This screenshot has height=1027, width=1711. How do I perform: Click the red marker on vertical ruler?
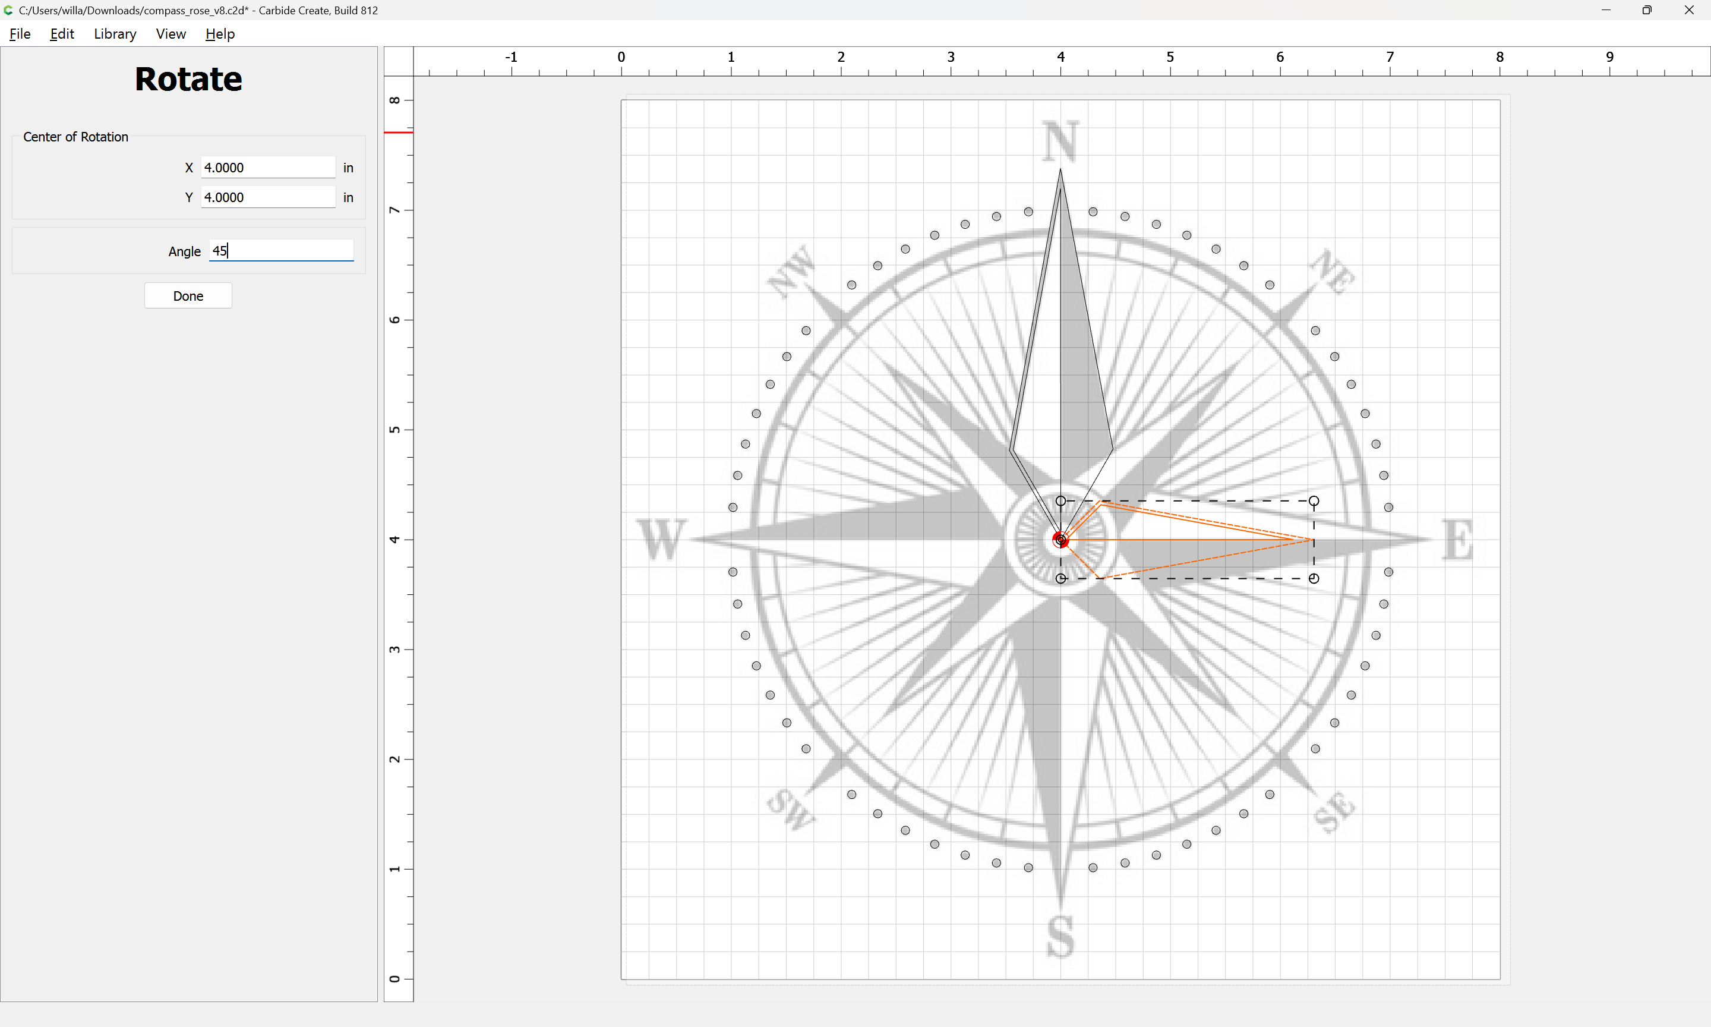(399, 132)
